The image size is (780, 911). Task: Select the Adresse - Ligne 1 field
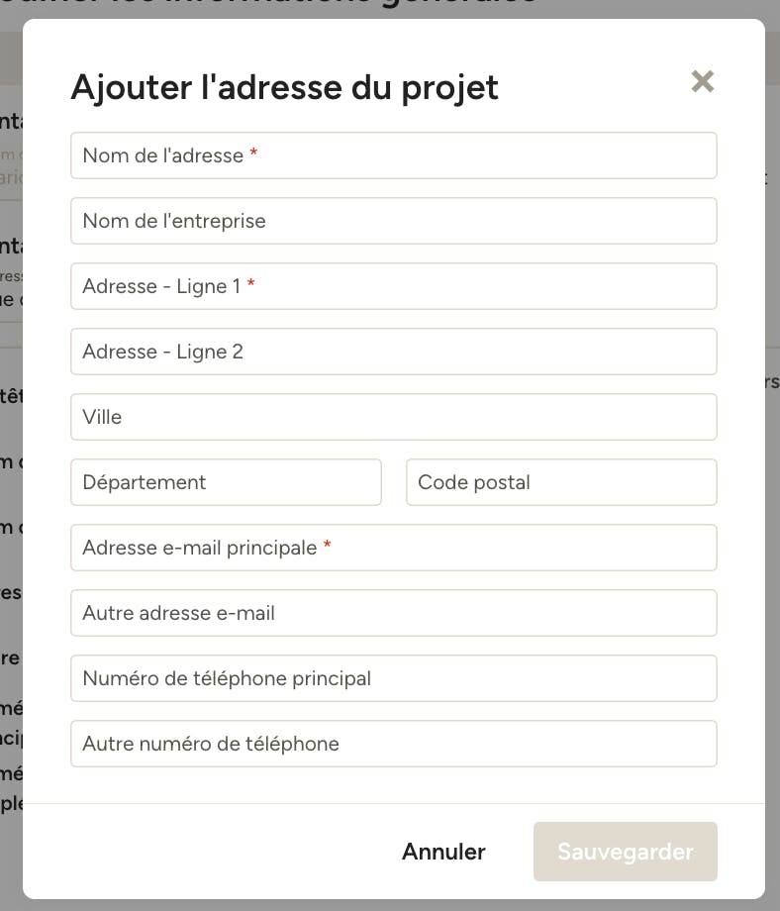click(394, 286)
